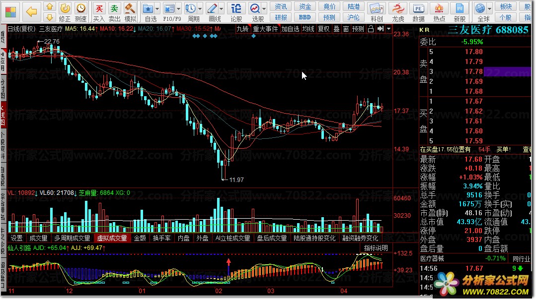Click the colorful four-square home icon
This screenshot has width=537, height=300.
[10, 12]
